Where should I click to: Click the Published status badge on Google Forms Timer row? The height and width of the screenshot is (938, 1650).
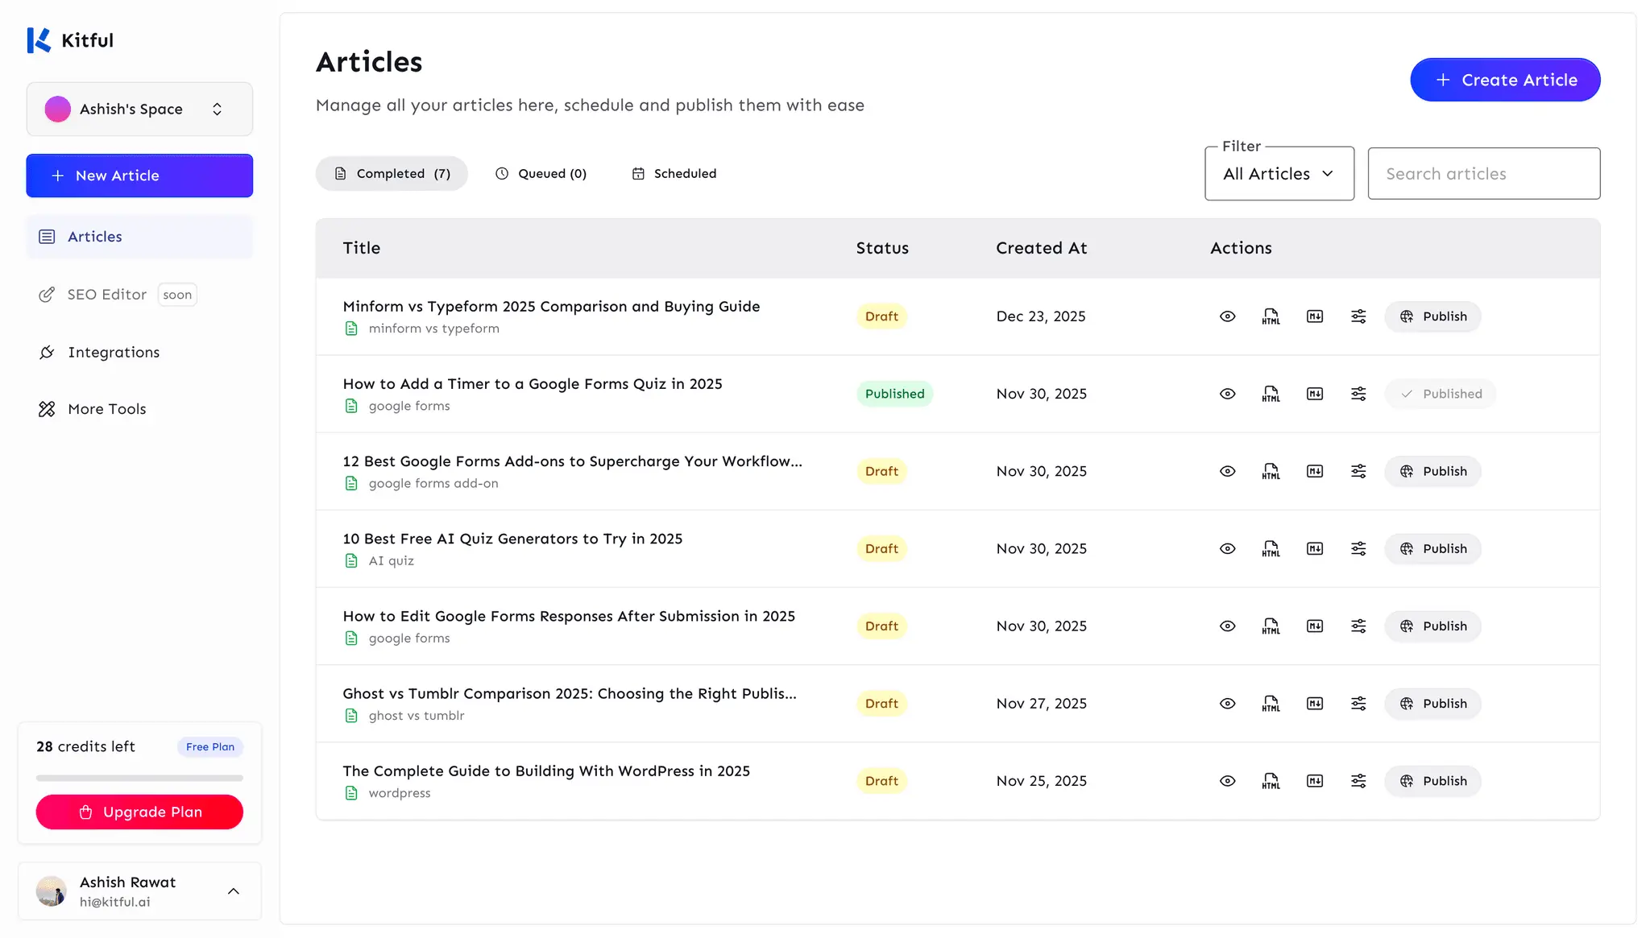[894, 394]
